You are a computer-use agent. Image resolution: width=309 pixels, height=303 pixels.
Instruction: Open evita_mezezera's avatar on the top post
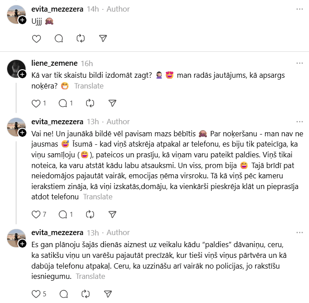(16, 15)
